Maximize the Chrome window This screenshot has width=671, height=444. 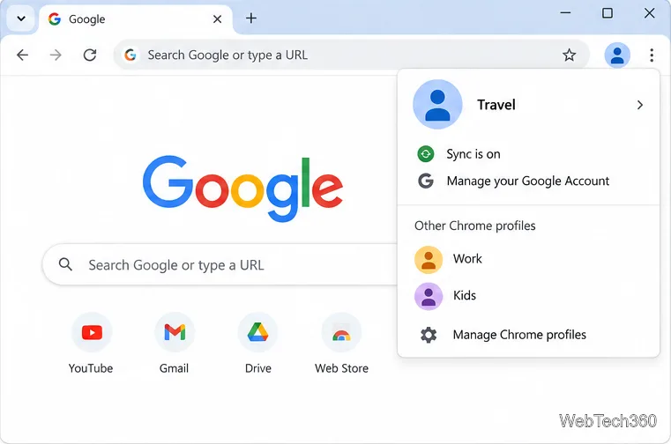[608, 13]
